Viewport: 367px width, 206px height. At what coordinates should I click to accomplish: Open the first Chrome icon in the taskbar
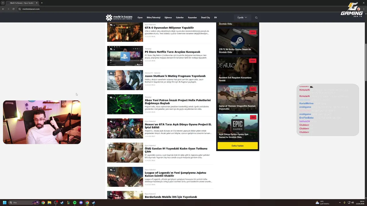43,203
